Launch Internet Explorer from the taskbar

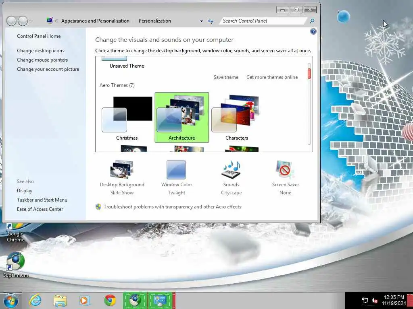coord(35,300)
